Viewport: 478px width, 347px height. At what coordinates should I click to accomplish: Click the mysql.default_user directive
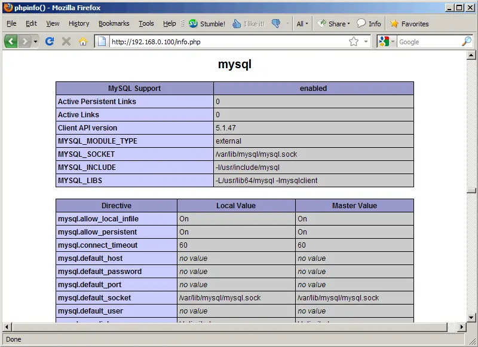[x=91, y=311]
